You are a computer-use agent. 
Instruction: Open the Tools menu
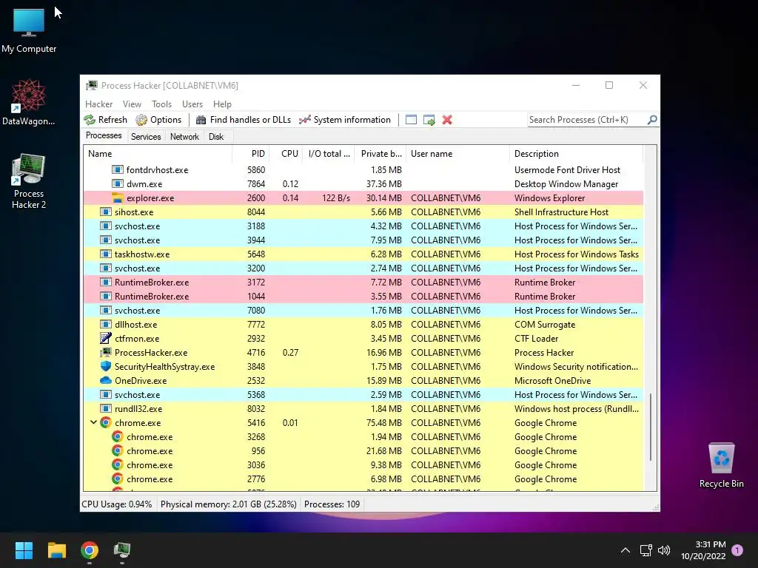point(161,104)
